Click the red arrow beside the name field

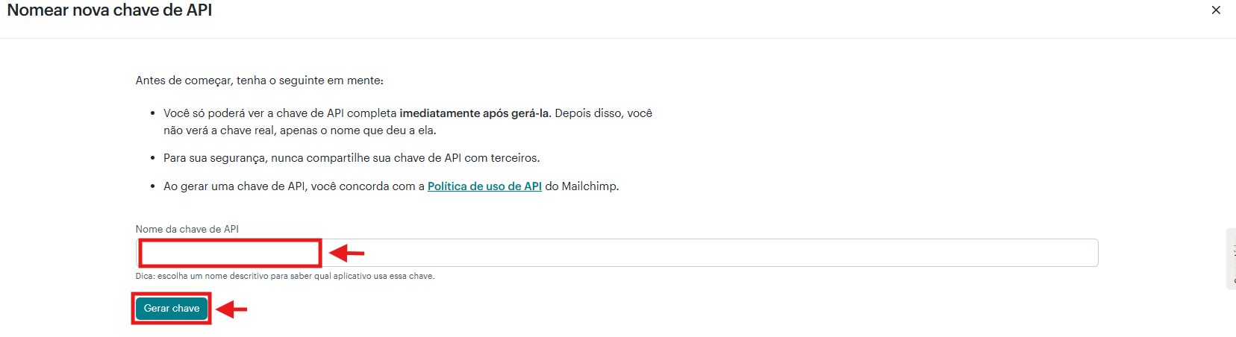[x=347, y=253]
